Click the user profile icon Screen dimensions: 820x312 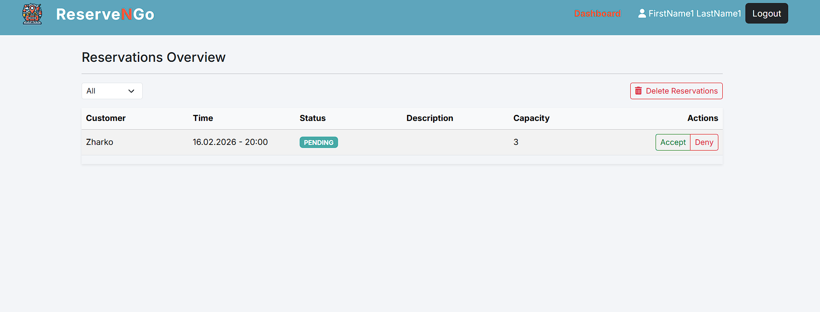coord(642,13)
